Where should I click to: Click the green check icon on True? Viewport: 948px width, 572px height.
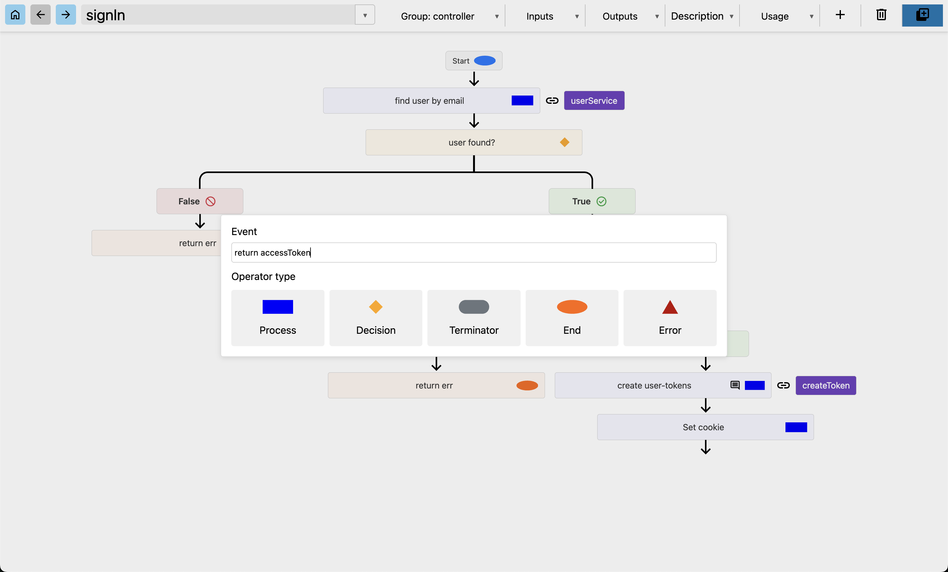coord(601,201)
